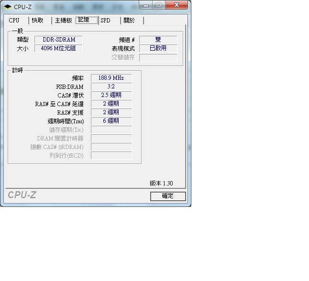The height and width of the screenshot is (281, 309).
Task: Click the 表現模式 label
Action: [x=123, y=48]
